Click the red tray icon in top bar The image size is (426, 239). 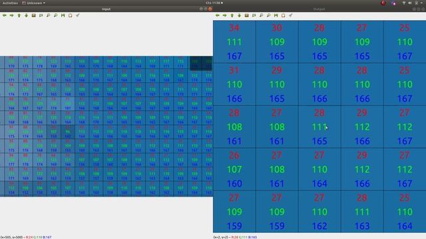[383, 3]
